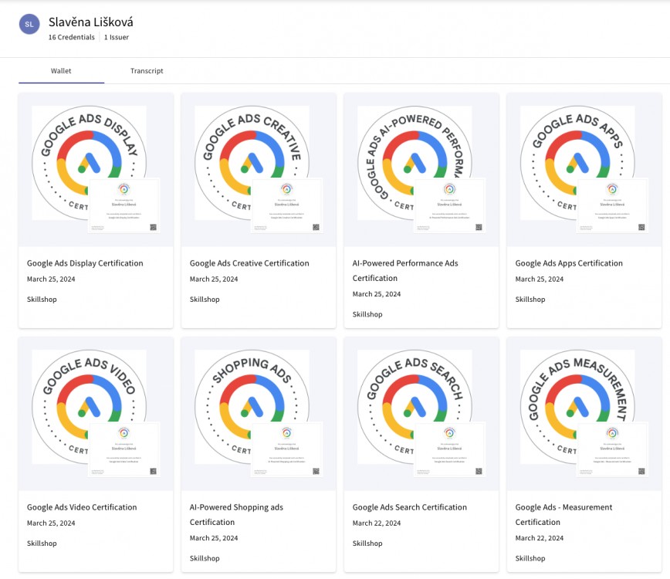670x579 pixels.
Task: Click Skillshop under Shopping ads Certification
Action: click(205, 558)
